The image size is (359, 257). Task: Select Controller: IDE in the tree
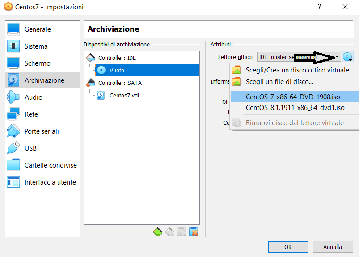click(x=117, y=58)
